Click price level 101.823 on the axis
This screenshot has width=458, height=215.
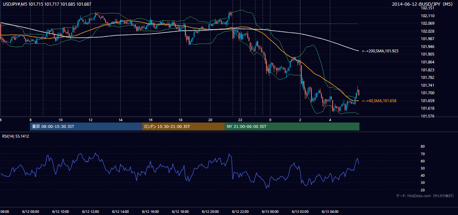pos(427,70)
